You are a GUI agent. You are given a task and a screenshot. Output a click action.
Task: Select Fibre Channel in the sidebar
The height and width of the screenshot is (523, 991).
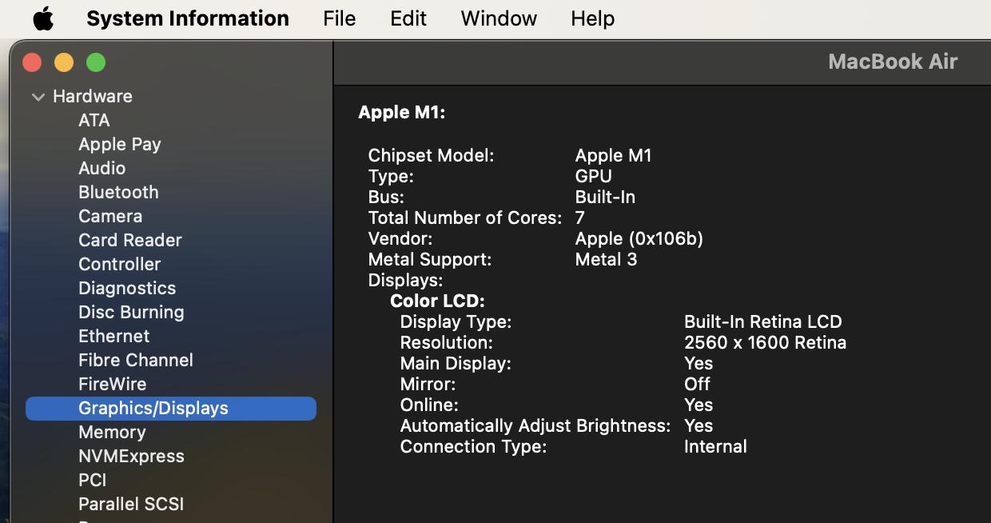136,360
